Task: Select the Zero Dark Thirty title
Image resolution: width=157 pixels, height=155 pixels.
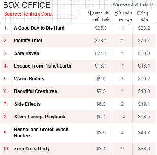Action: point(32,149)
